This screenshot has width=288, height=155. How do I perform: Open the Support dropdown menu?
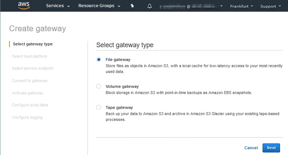[x=270, y=6]
